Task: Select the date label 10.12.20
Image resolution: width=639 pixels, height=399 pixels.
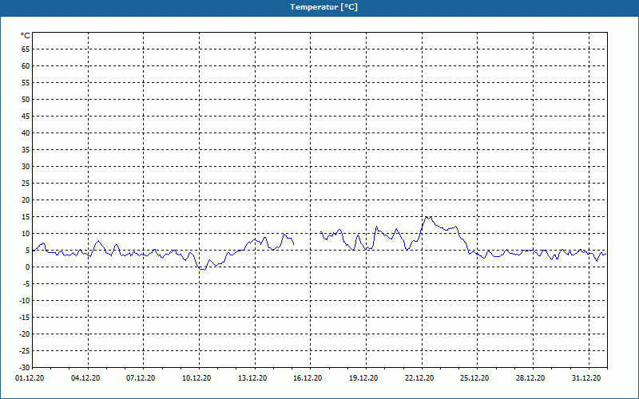Action: 196,377
